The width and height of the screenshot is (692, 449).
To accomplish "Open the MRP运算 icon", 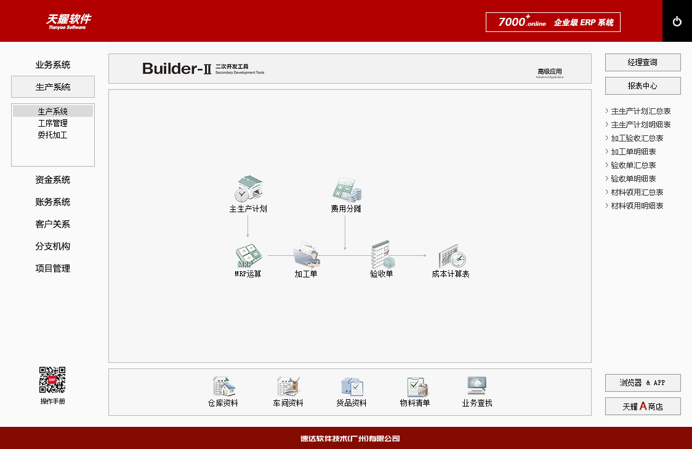I will 248,255.
